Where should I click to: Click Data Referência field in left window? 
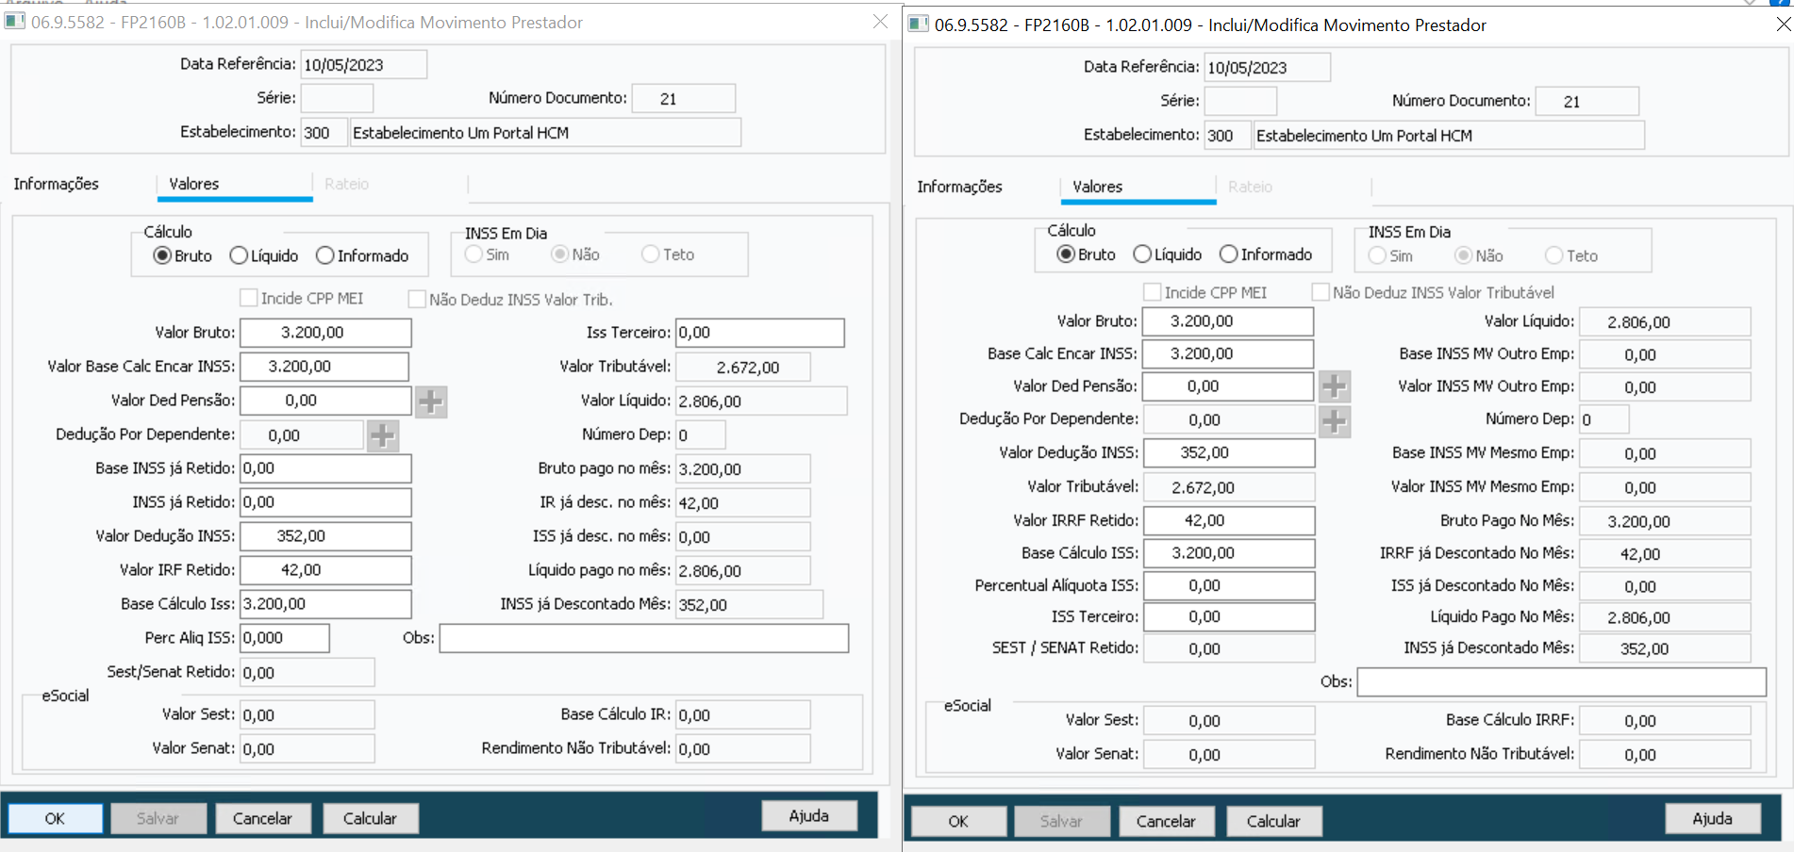pos(364,65)
